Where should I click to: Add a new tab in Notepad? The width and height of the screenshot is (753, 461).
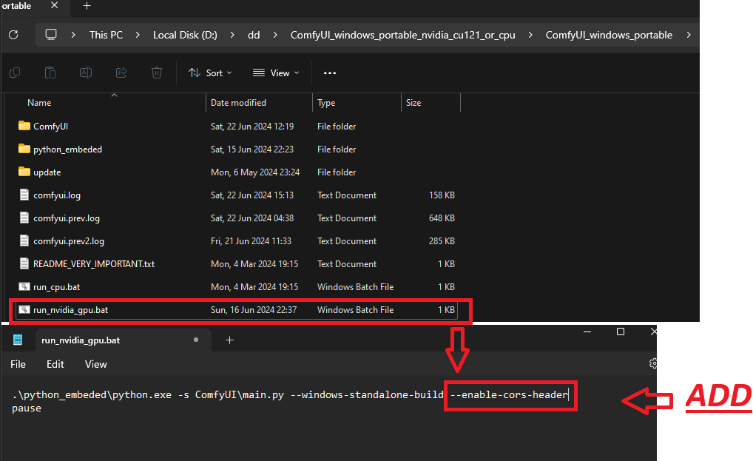[x=229, y=340]
